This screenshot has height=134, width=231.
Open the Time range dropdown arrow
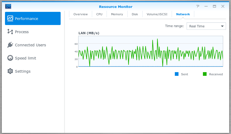(222, 26)
